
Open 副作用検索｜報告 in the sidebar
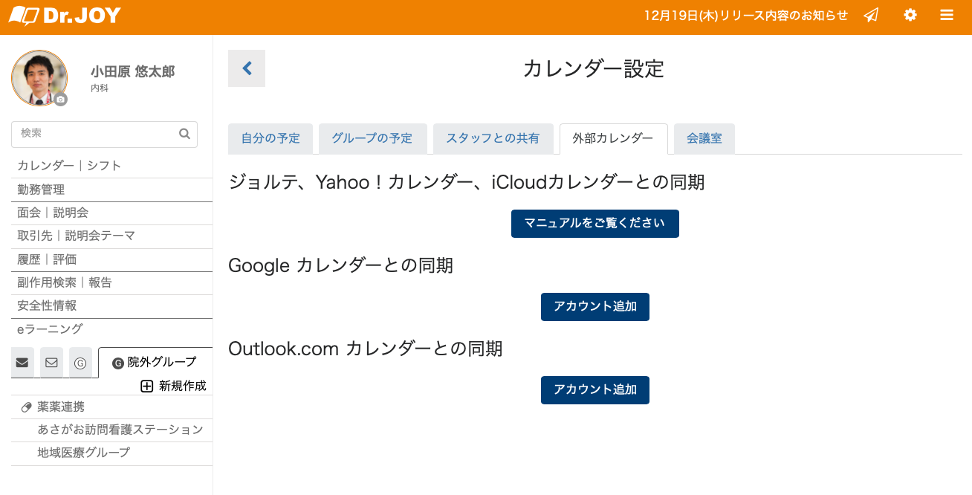(x=111, y=283)
